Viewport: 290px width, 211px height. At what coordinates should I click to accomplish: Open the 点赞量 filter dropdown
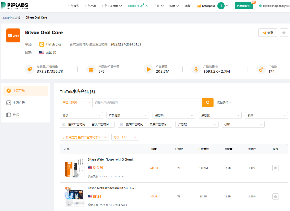[174, 115]
